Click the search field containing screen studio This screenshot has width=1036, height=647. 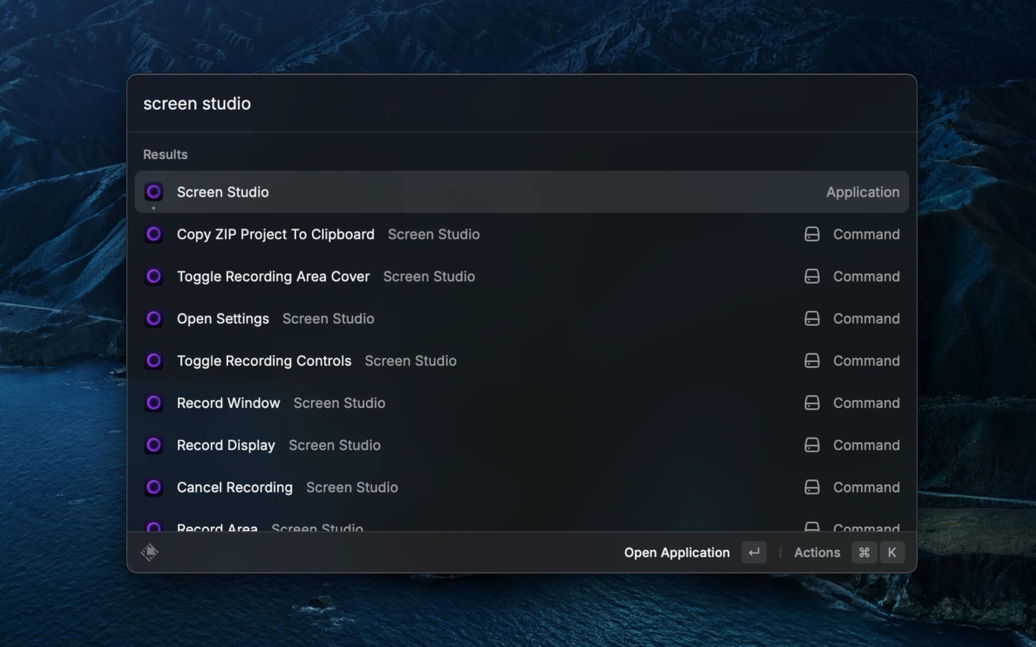522,104
